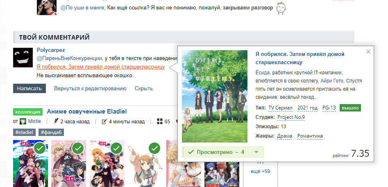Screen dimensions: 388x187
Task: Click the edit pencil icon by 4 минуты назад
Action: point(104,122)
